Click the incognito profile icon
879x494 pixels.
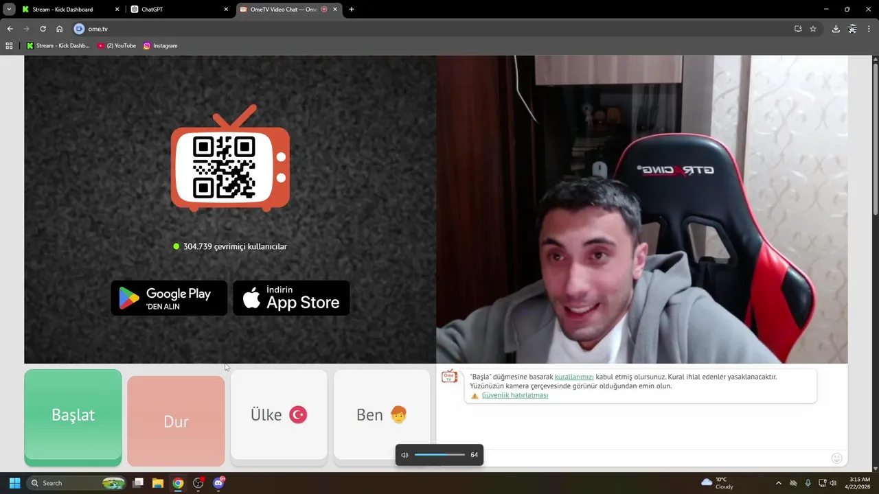point(852,29)
